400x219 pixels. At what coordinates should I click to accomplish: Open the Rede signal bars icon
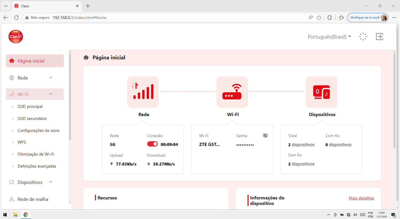[x=143, y=92]
